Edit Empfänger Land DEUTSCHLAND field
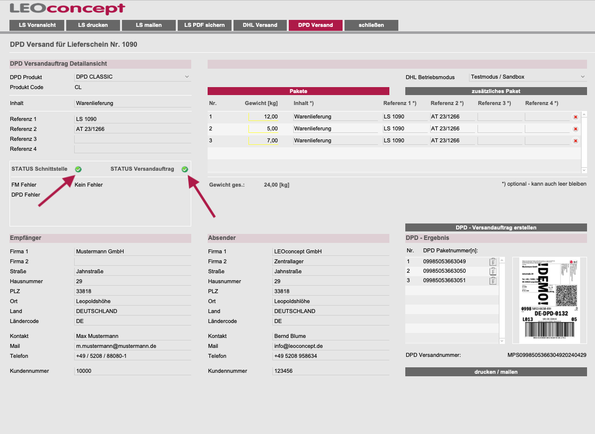This screenshot has width=595, height=434. coord(133,311)
